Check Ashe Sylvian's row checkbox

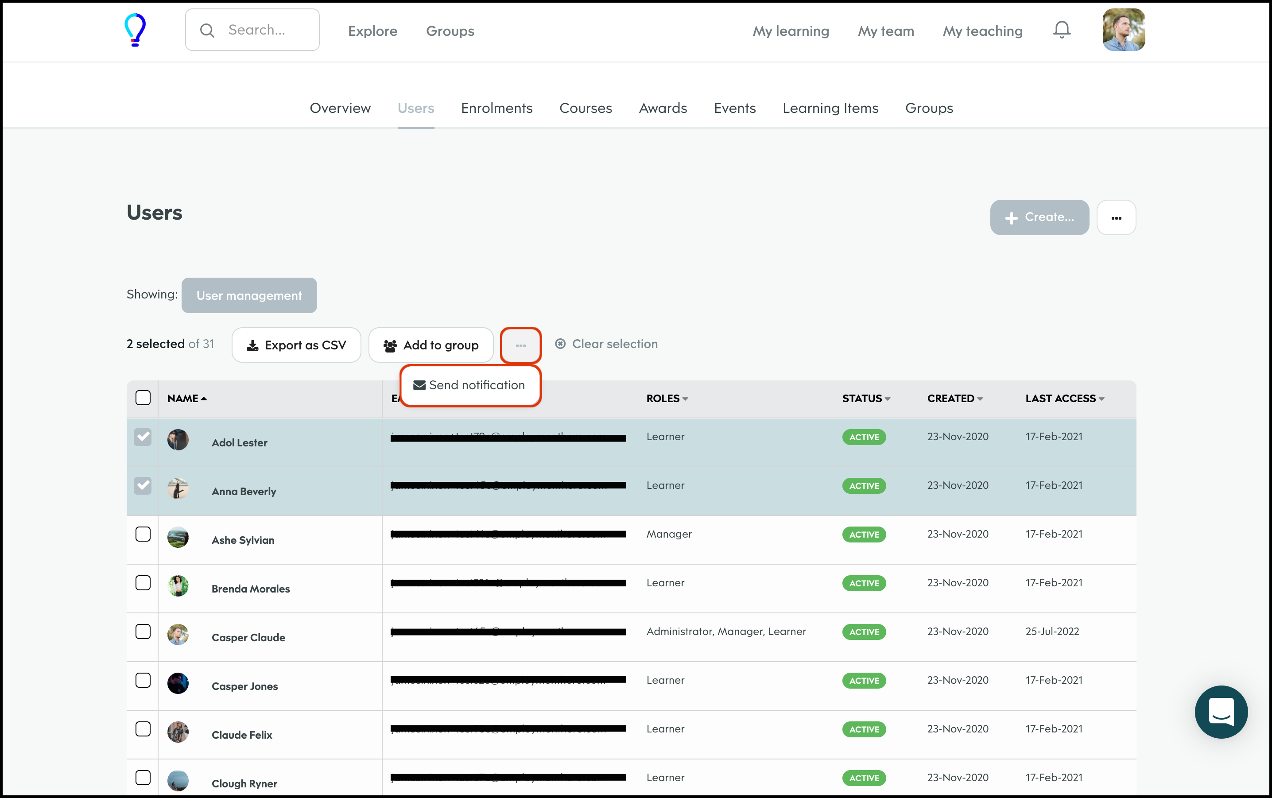(x=143, y=534)
